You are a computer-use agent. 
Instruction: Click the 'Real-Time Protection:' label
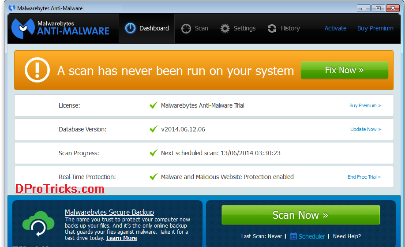pos(87,177)
